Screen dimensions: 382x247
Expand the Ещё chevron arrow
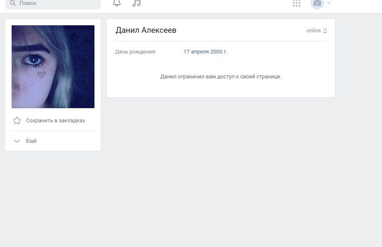(x=17, y=141)
